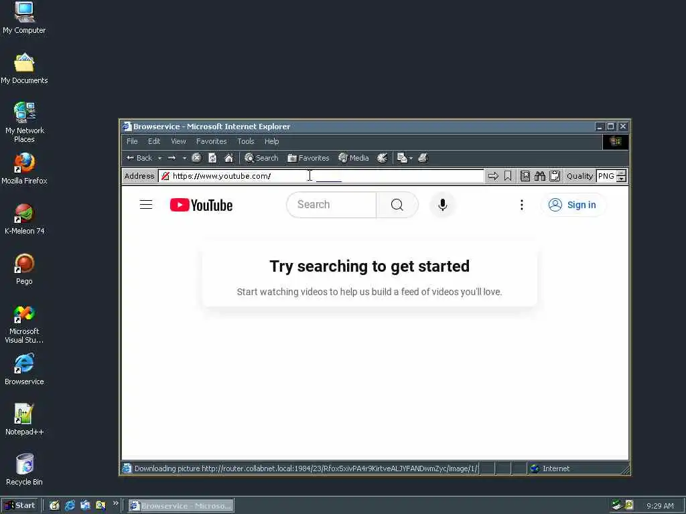Click the bookmark icon beside address bar
Image resolution: width=686 pixels, height=514 pixels.
(508, 176)
